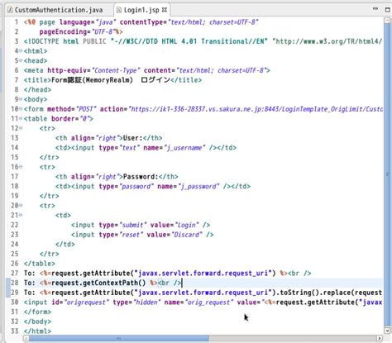392x343 pixels.
Task: Collapse the td fold on line 21
Action: (21, 215)
